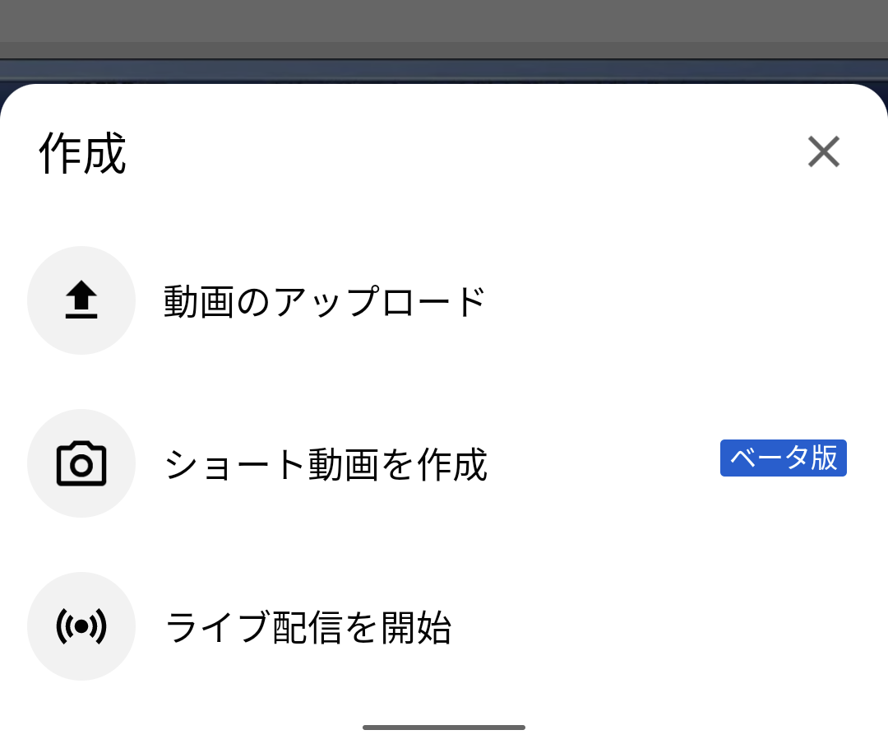Click the upward arrow inside the gray circle
Viewport: 888px width, 744px height.
pyautogui.click(x=81, y=300)
